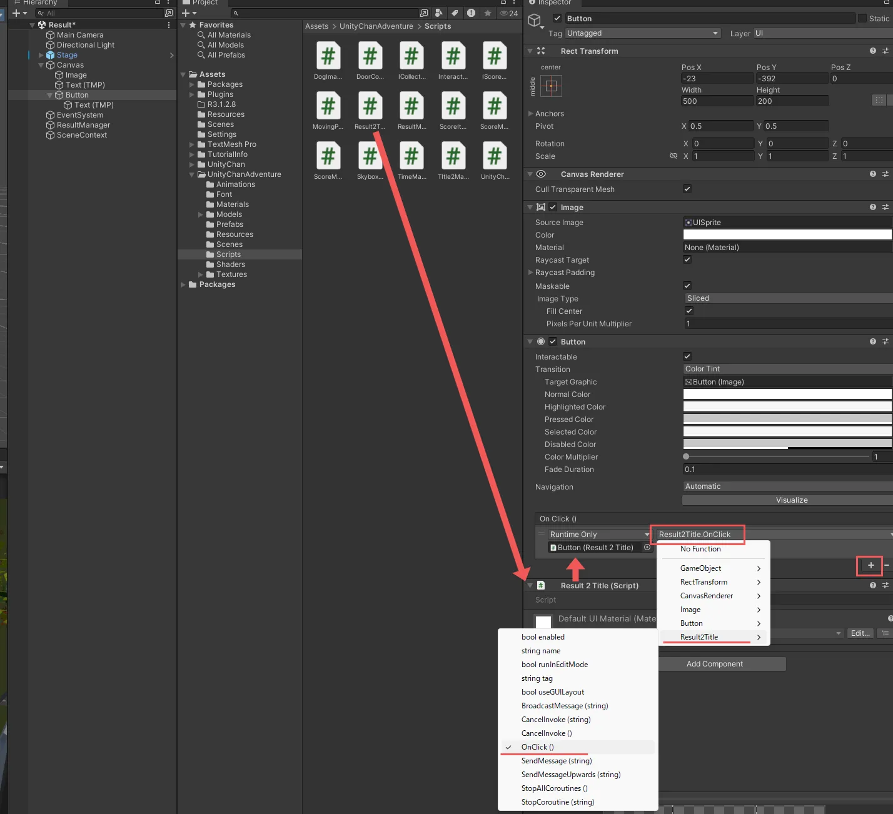Viewport: 893px width, 814px height.
Task: Open the Tag dropdown showing Untagged
Action: [x=642, y=33]
